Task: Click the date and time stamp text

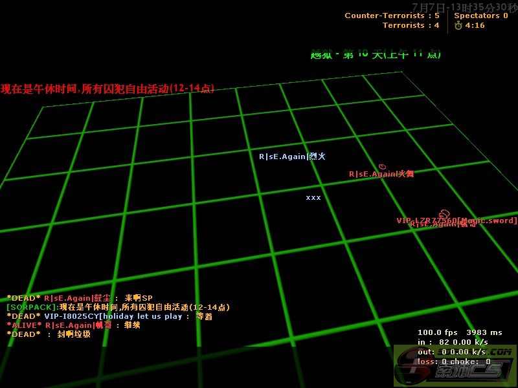Action: pyautogui.click(x=464, y=5)
